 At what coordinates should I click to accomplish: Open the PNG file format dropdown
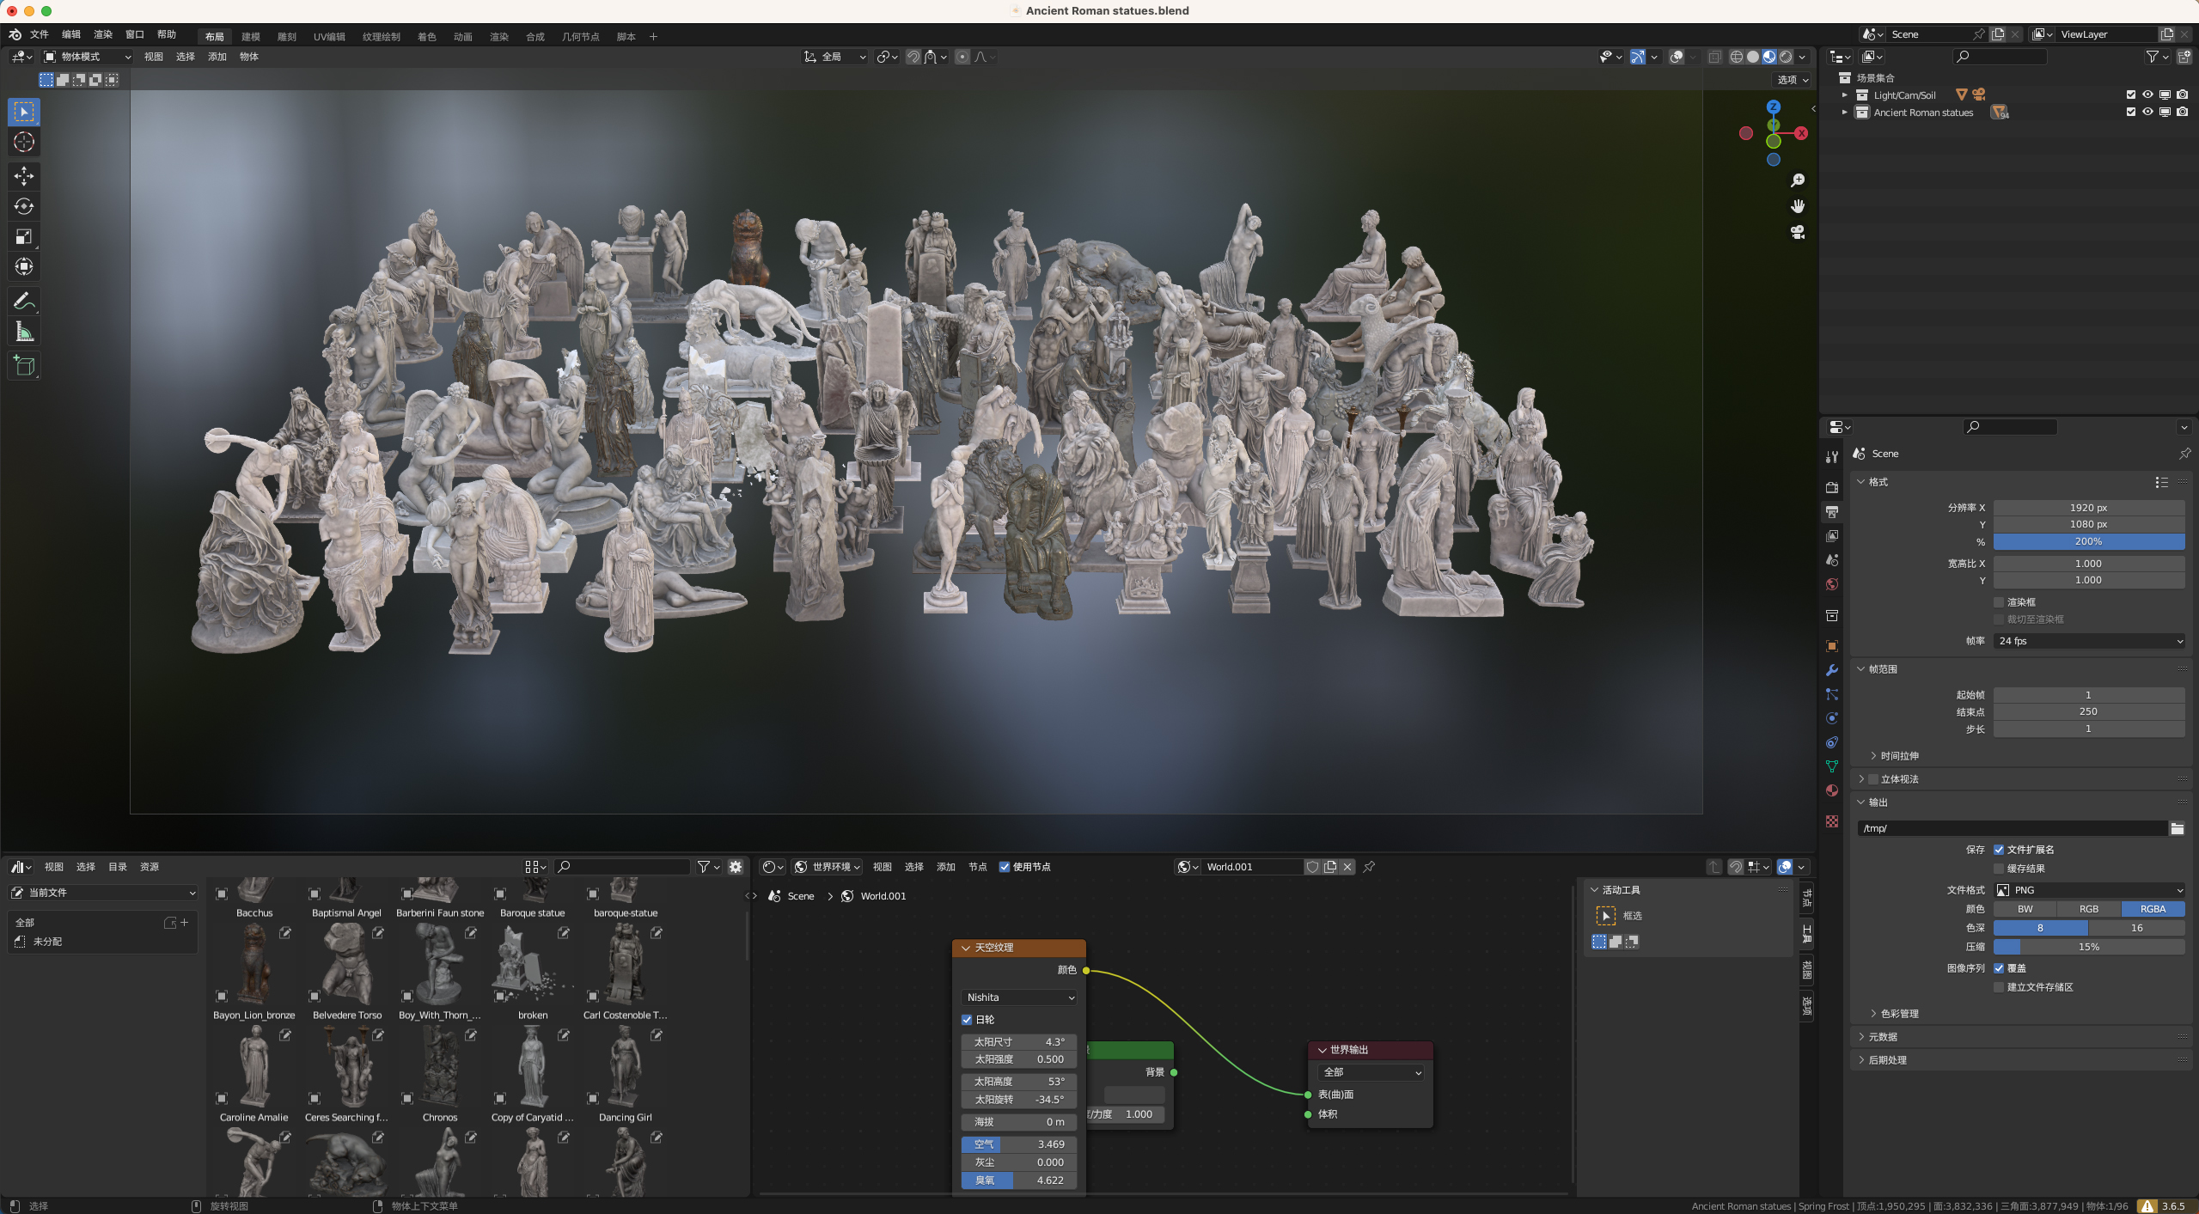click(2090, 890)
